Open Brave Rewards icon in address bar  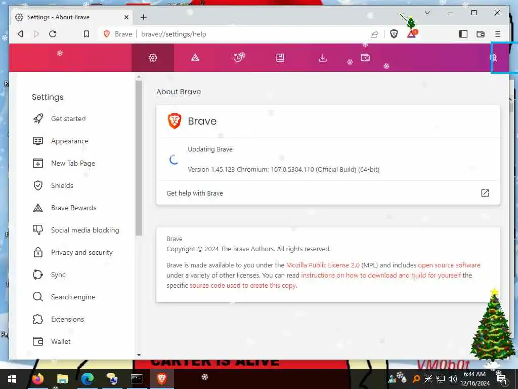(412, 33)
